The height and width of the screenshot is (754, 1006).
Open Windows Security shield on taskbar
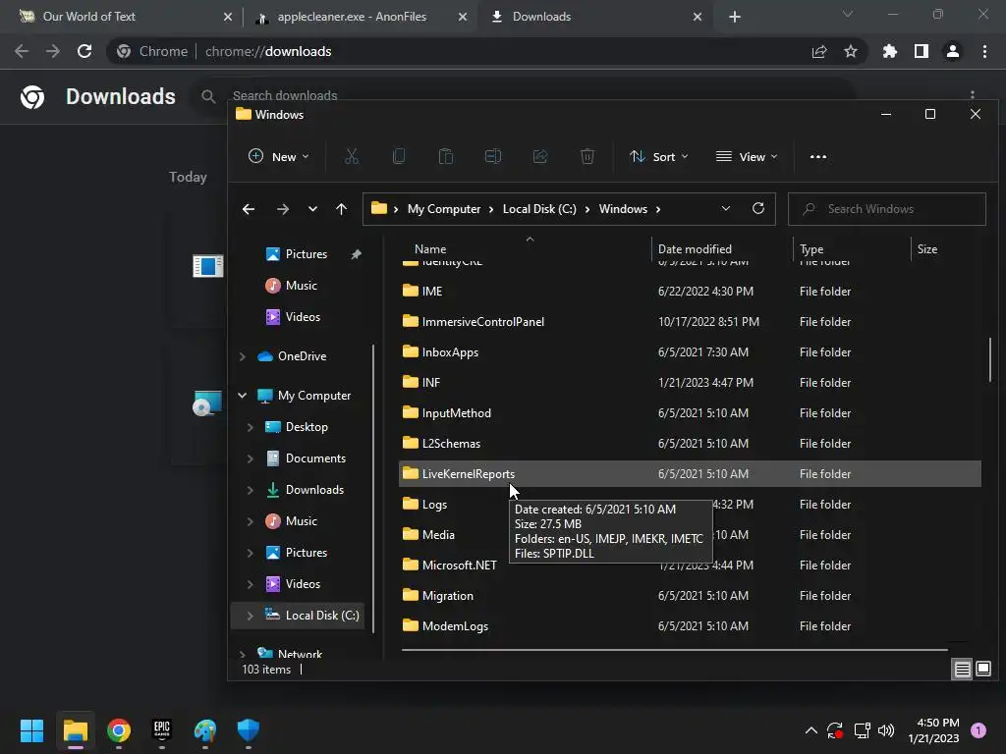coord(249,730)
